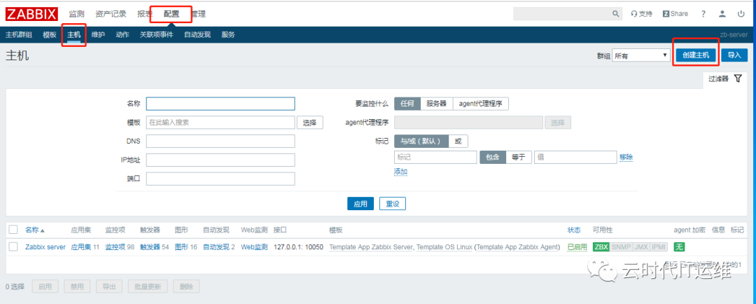756x304 pixels.
Task: Open Web监测 link in Zabbix server row
Action: (x=254, y=247)
